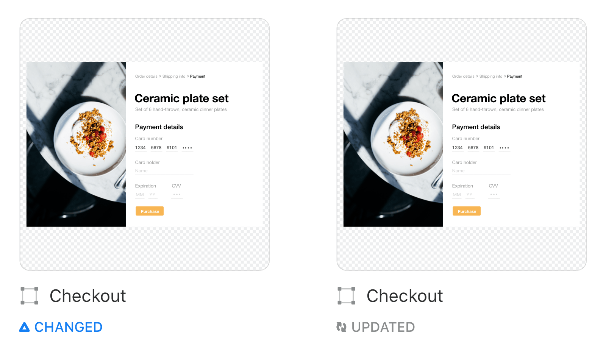Open Shipping info breadcrumb in left preview
Image resolution: width=606 pixels, height=353 pixels.
point(174,77)
